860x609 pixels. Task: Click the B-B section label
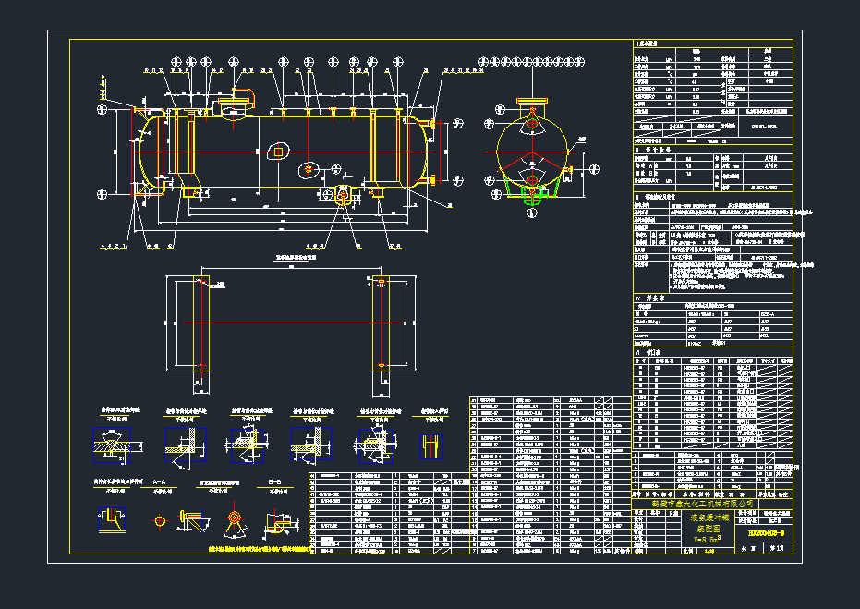pyautogui.click(x=274, y=482)
